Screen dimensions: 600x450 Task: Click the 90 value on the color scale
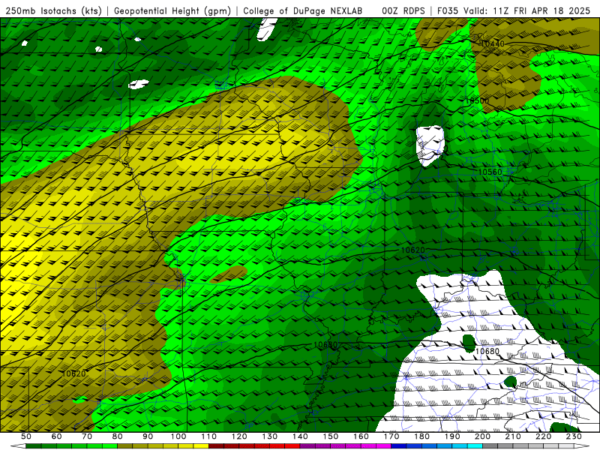pyautogui.click(x=148, y=436)
